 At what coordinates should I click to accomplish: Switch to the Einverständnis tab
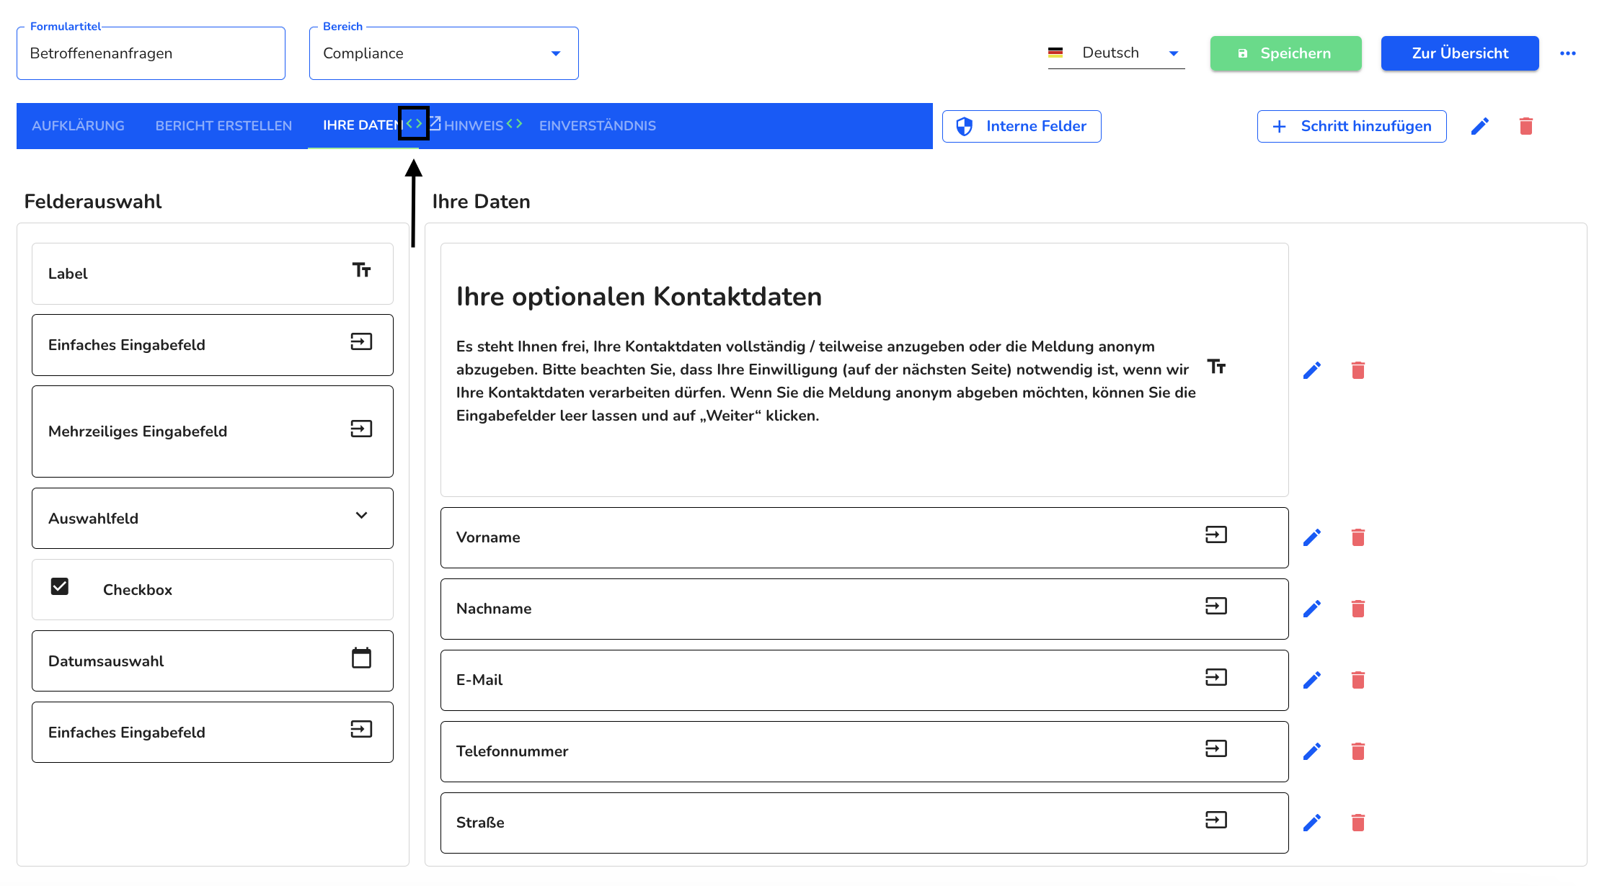tap(598, 126)
